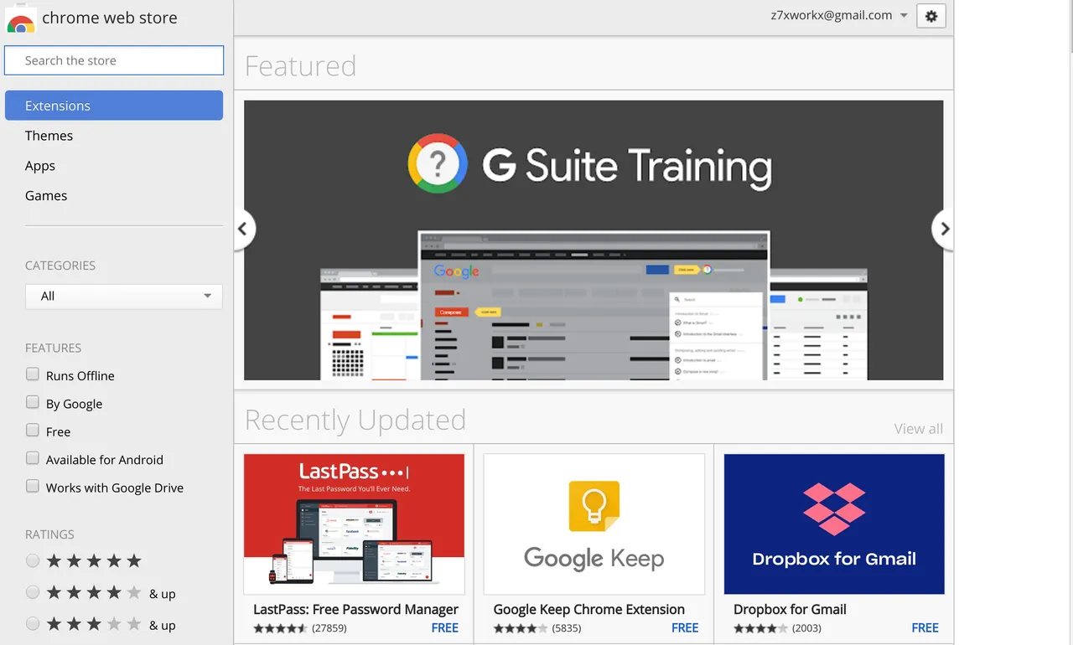Open the settings gear menu
The height and width of the screenshot is (645, 1073).
[x=931, y=16]
